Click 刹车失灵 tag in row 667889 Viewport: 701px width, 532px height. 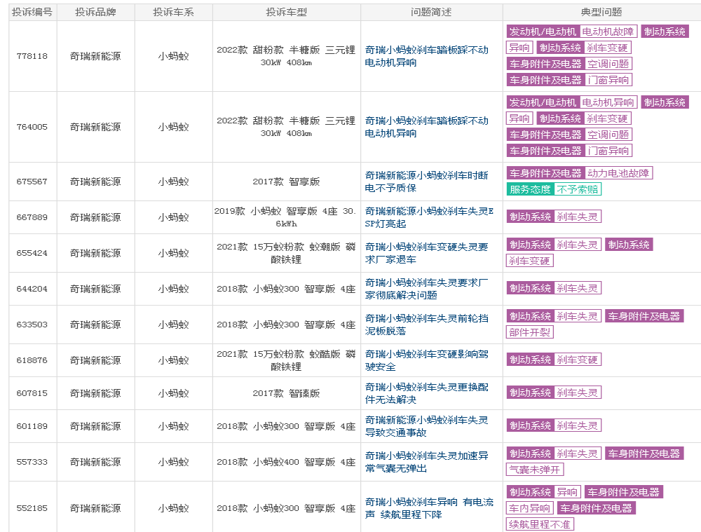pos(577,217)
